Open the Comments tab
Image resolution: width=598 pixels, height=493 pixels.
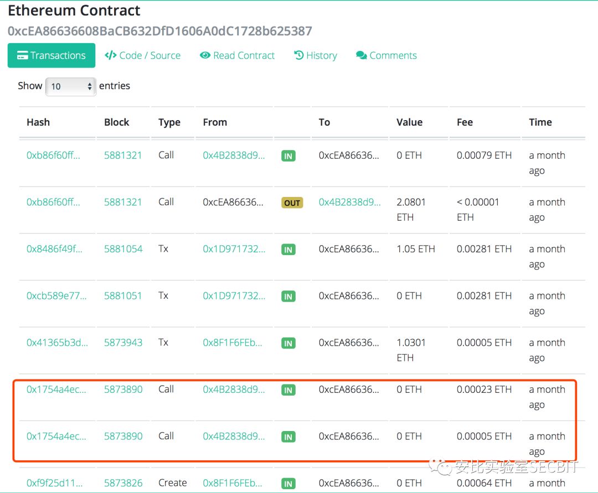click(x=386, y=56)
